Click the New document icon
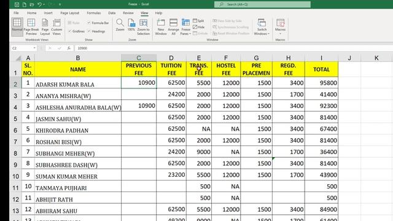393x221 pixels. point(25,4)
